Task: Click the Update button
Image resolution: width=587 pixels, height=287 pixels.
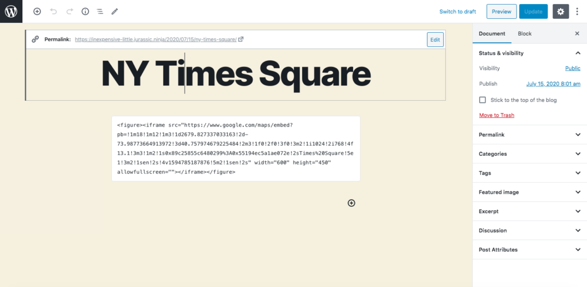Action: coord(534,11)
